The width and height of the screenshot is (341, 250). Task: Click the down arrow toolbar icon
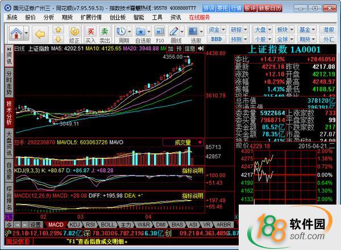click(58, 39)
